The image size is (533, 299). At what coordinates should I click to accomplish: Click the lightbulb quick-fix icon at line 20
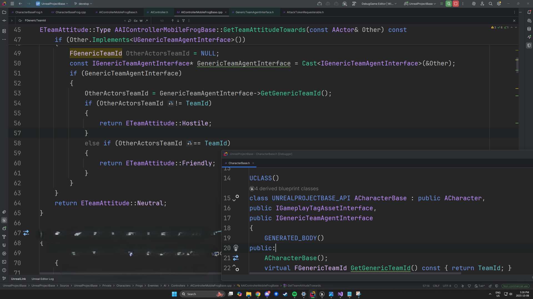coord(236,248)
